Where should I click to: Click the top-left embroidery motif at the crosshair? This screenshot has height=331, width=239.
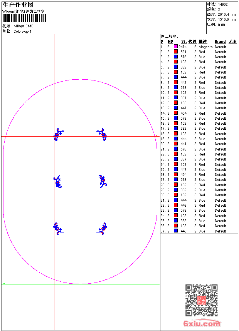(x=57, y=134)
